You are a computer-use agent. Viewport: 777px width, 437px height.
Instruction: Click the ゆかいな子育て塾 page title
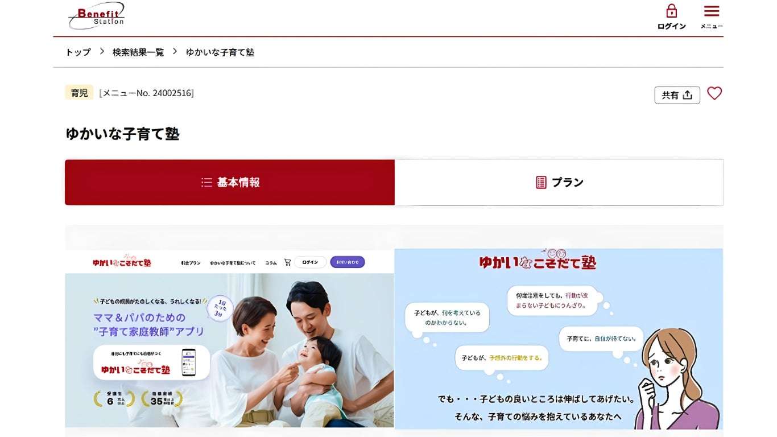[x=122, y=134]
